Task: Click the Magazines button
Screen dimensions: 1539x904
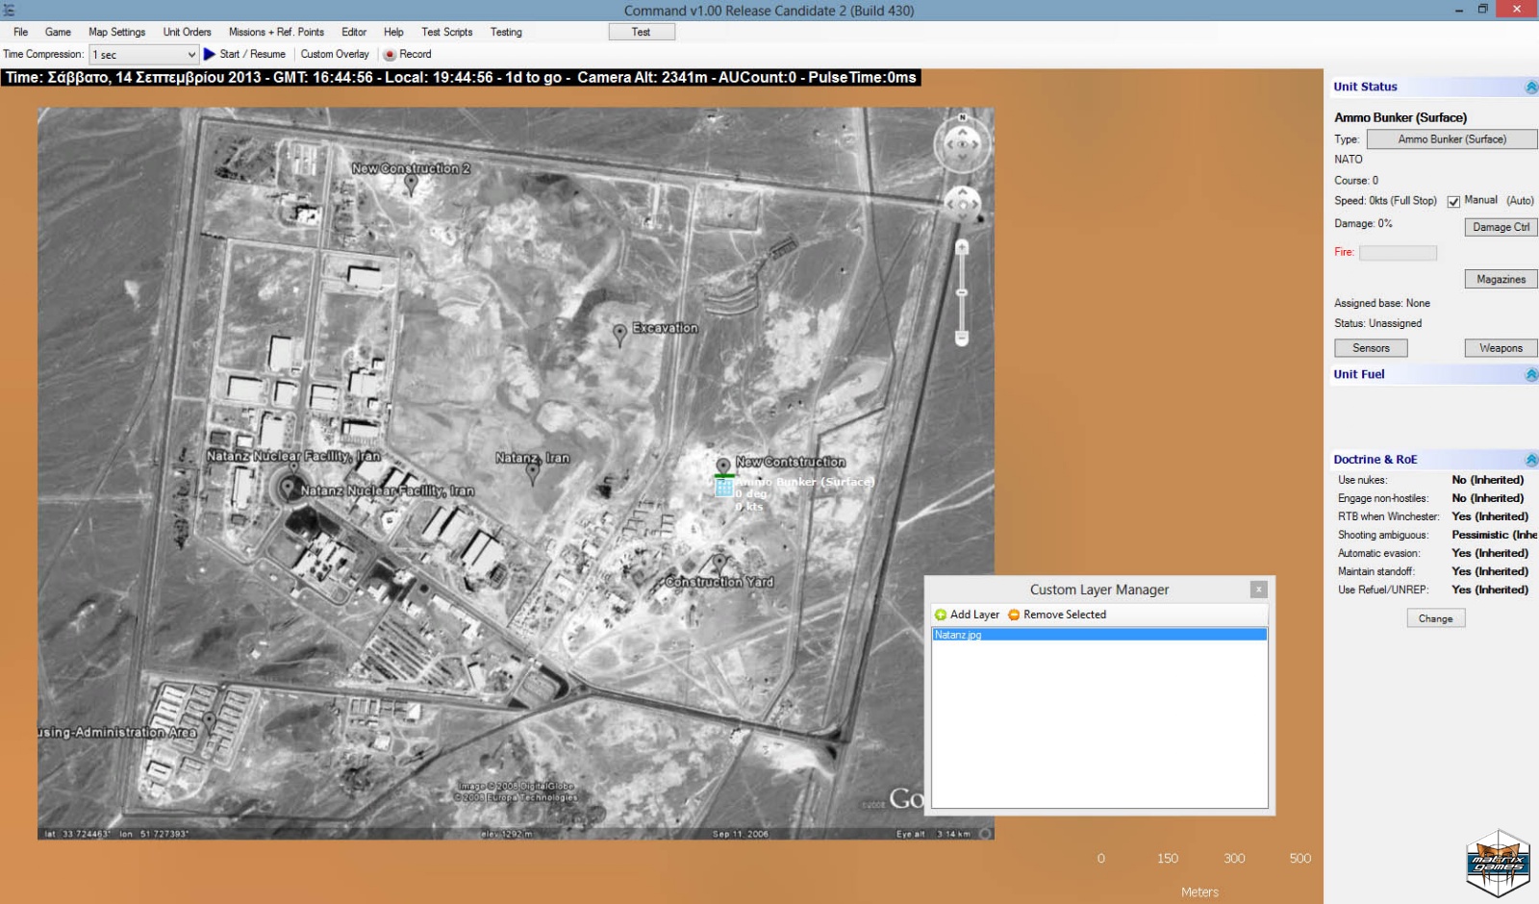Action: click(1501, 279)
